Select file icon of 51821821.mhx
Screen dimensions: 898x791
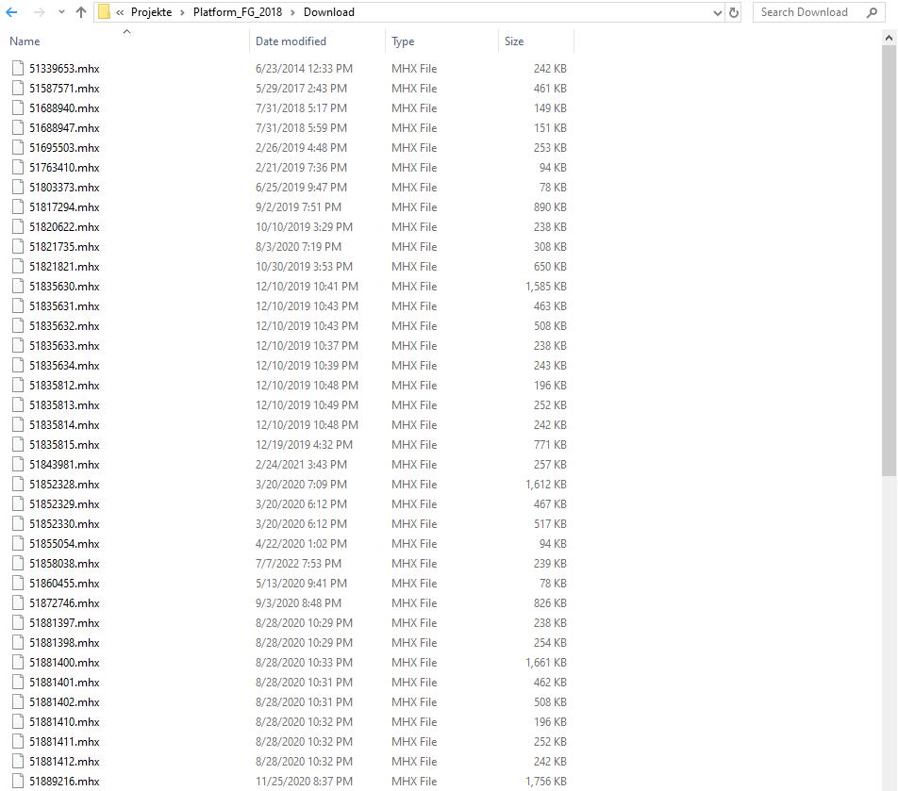pos(18,266)
